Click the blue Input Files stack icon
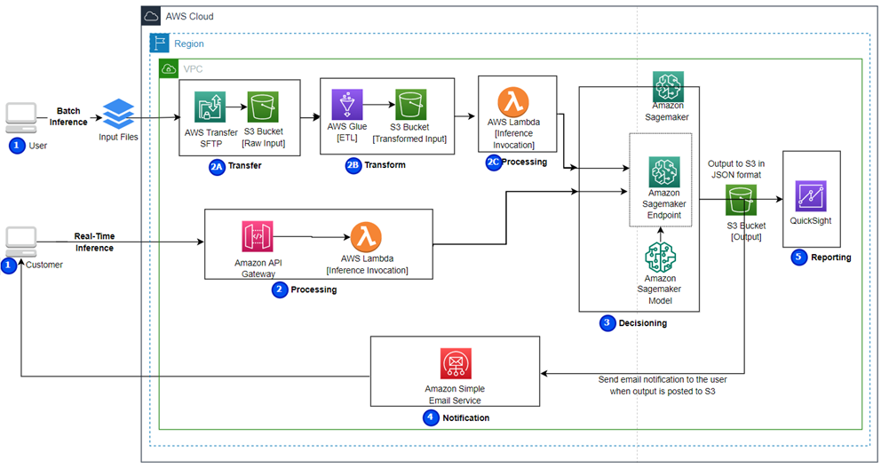The width and height of the screenshot is (881, 468). coord(118,114)
